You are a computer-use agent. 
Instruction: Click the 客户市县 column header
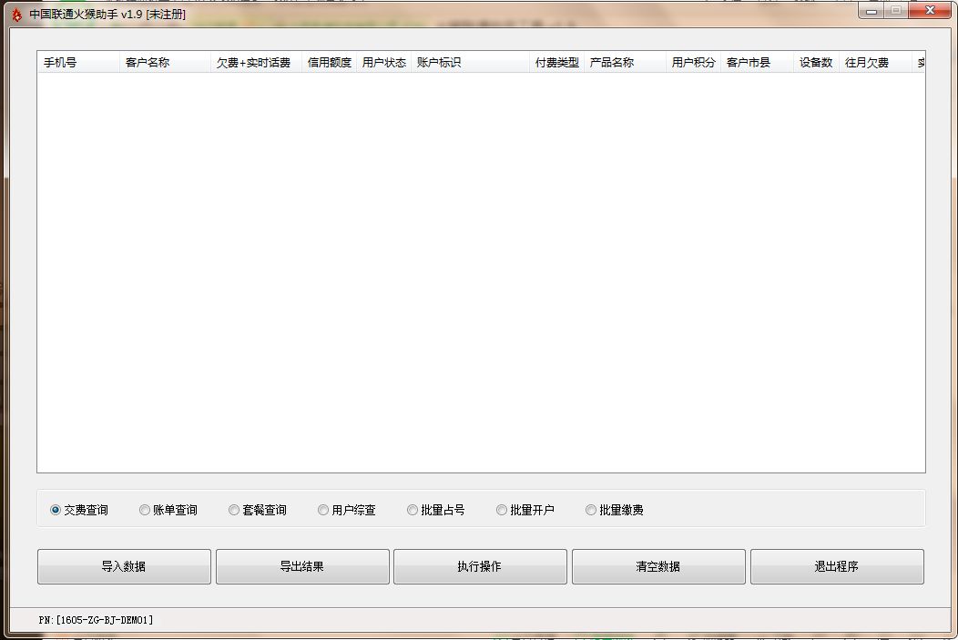757,62
